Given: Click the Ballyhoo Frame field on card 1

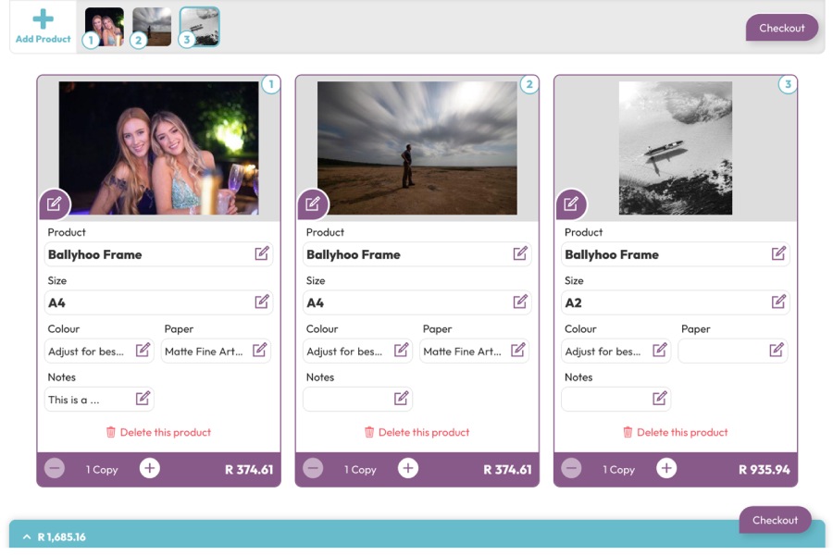Looking at the screenshot, I should [158, 253].
